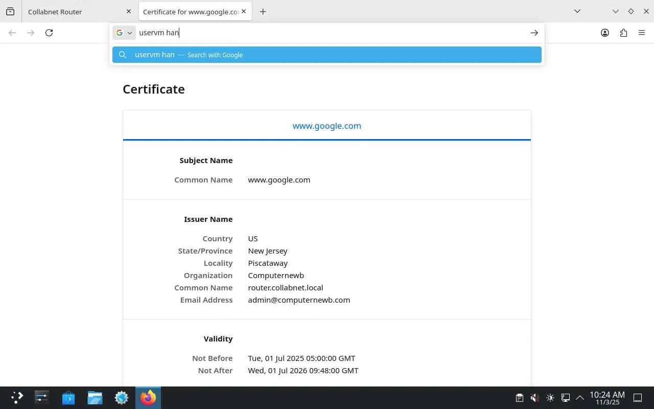Viewport: 654px width, 409px height.
Task: Open the Firefox hamburger menu
Action: 642,33
